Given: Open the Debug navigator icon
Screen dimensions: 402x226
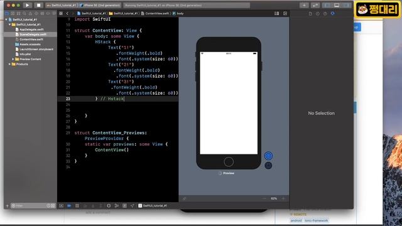Looking at the screenshot, I should [42, 13].
